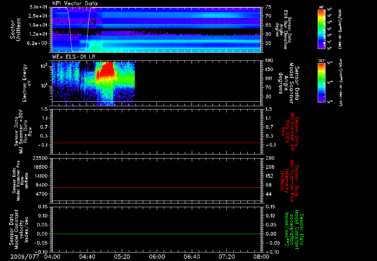Click the 08:00 time tick label
The width and height of the screenshot is (377, 261).
pos(261,257)
